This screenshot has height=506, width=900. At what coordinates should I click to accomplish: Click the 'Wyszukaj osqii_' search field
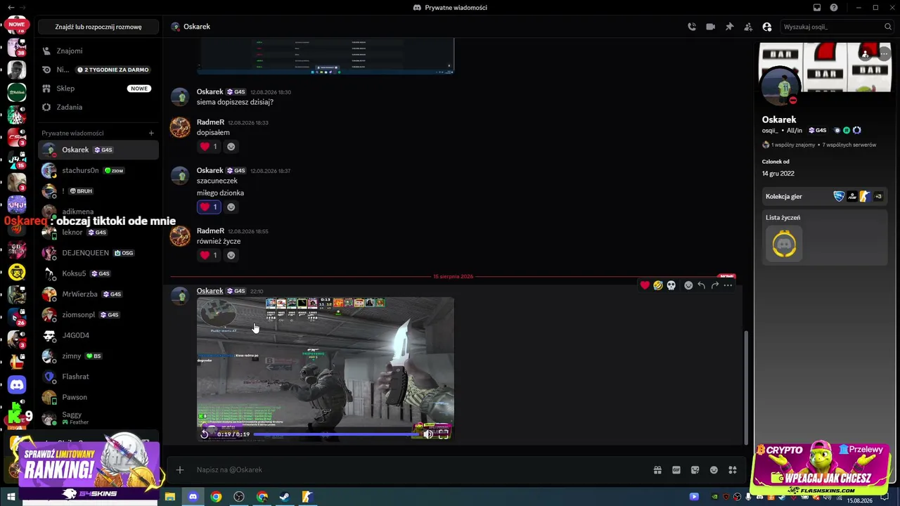[837, 27]
